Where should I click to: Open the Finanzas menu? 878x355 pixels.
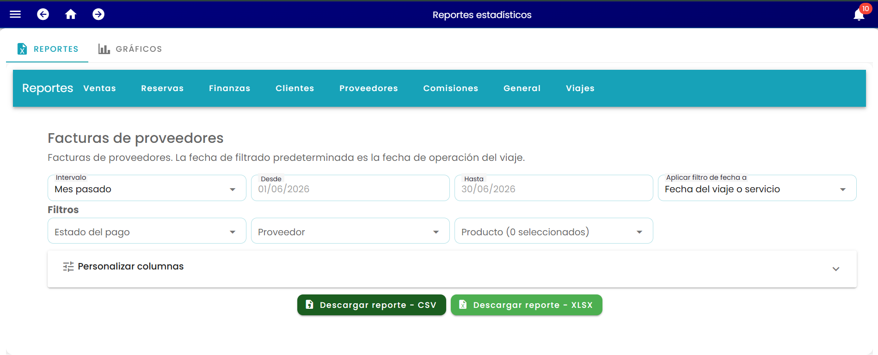click(x=229, y=88)
